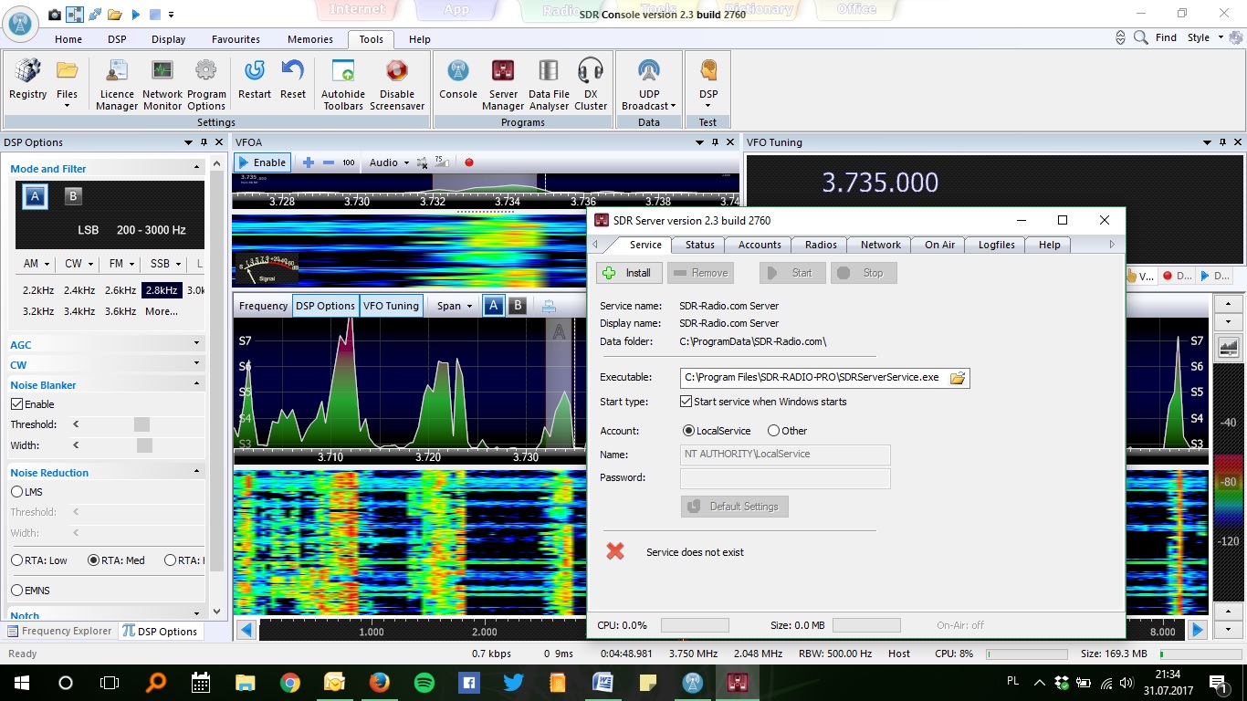Browse for executable with folder icon
1247x701 pixels.
tap(957, 378)
